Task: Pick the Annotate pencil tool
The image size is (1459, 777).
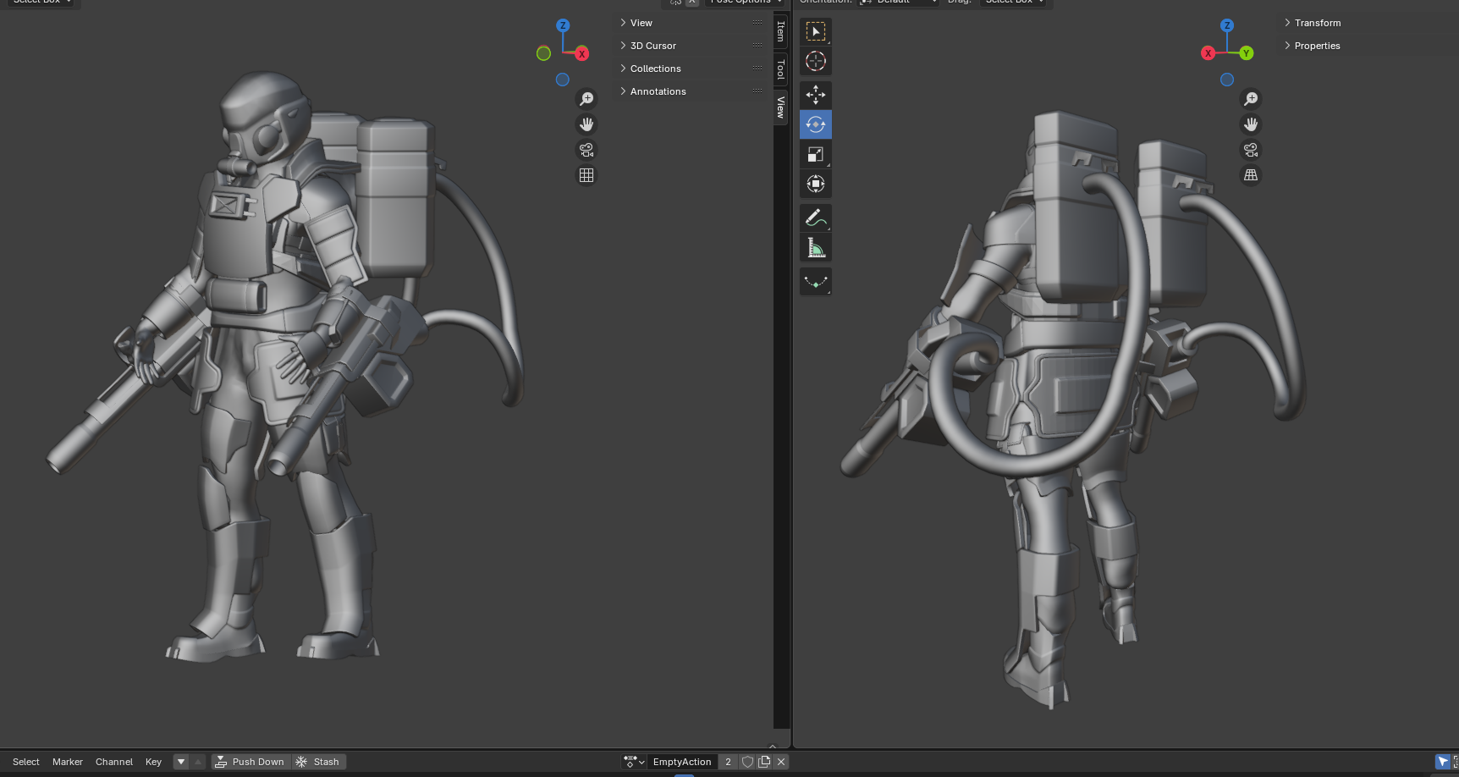Action: (815, 218)
